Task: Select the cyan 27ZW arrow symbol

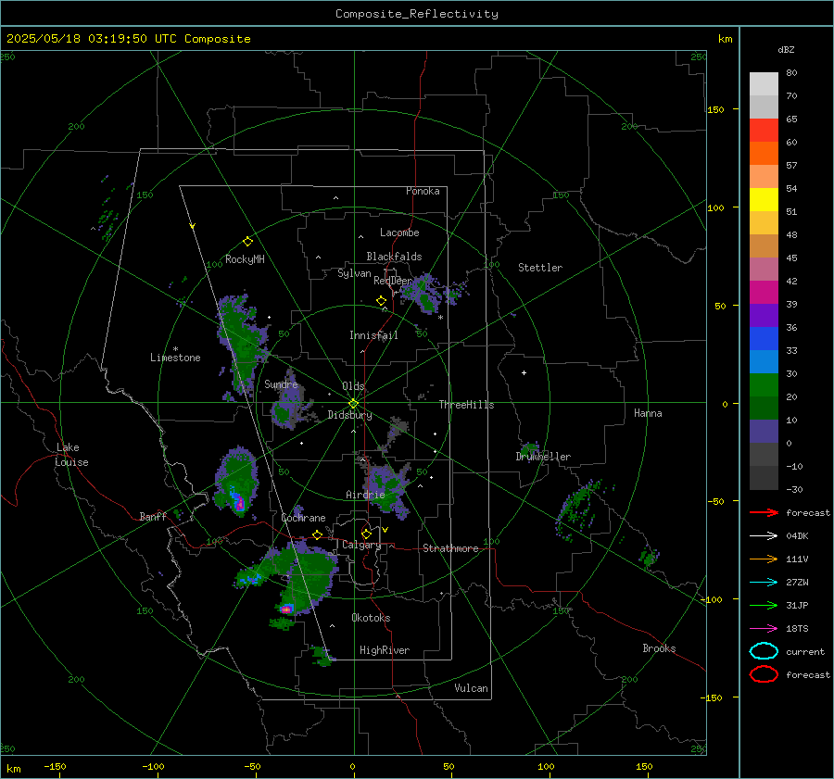Action: click(x=764, y=583)
